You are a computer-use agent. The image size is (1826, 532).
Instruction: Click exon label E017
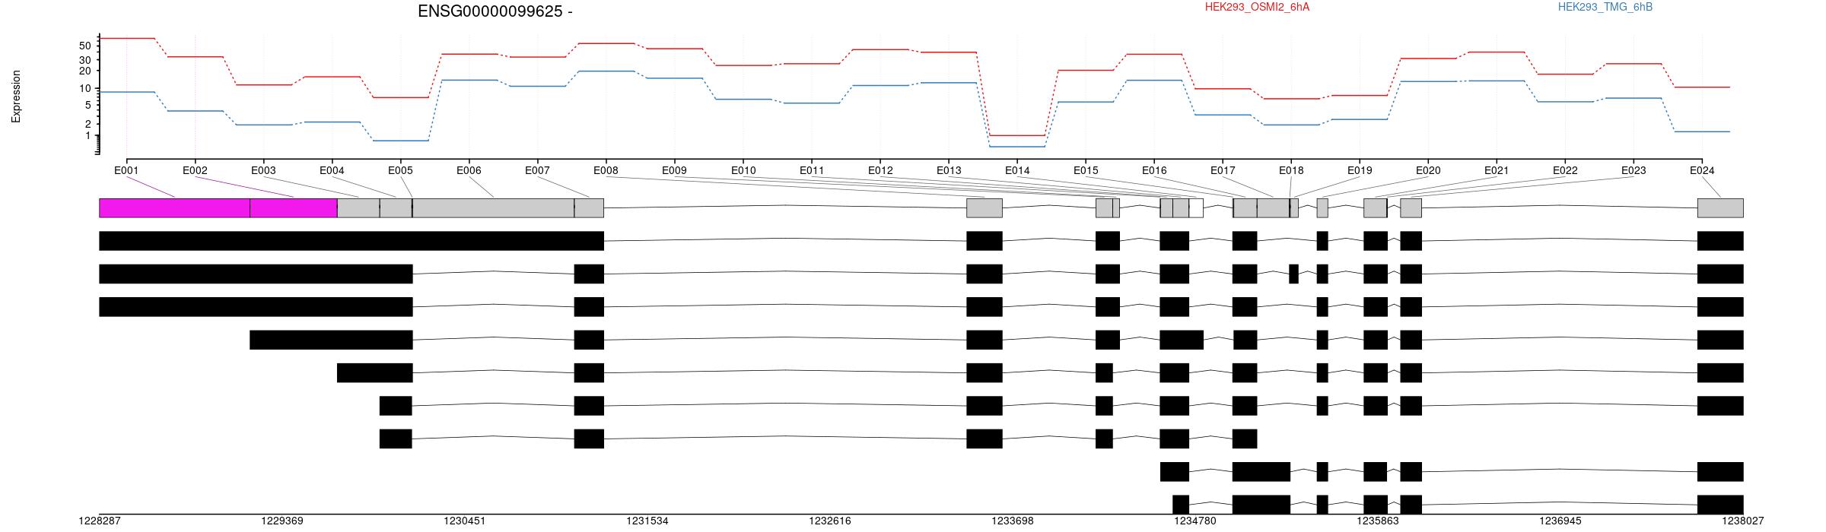click(x=1223, y=170)
